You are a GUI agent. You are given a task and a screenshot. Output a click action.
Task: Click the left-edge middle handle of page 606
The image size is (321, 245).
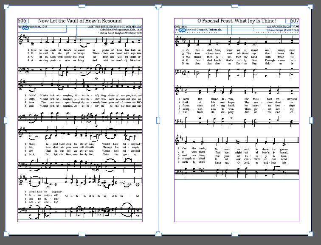6,120
